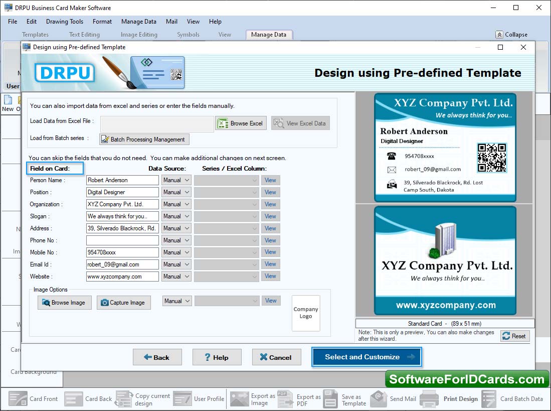Click the Person Name input field
551x411 pixels.
[122, 180]
